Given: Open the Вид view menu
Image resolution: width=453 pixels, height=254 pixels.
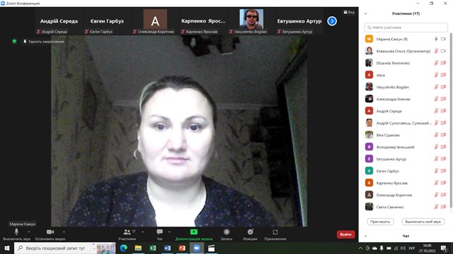Looking at the screenshot, I should click(x=349, y=12).
